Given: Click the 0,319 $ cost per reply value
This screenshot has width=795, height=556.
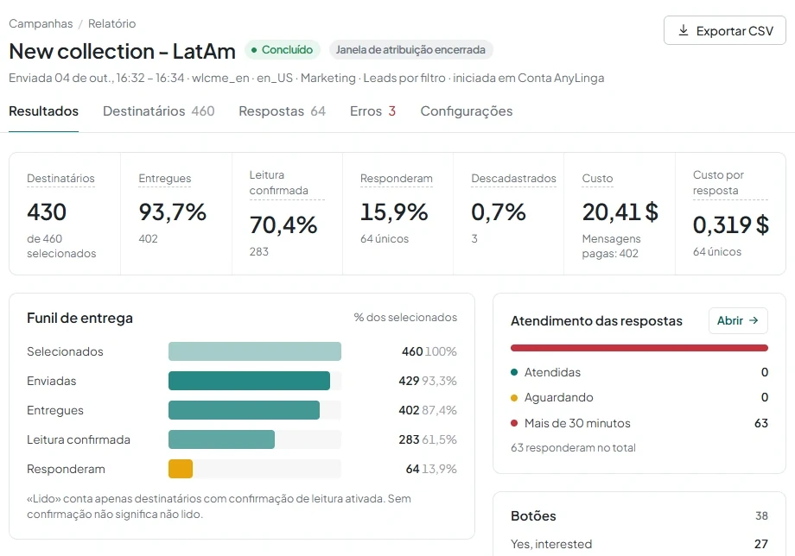Looking at the screenshot, I should point(730,224).
